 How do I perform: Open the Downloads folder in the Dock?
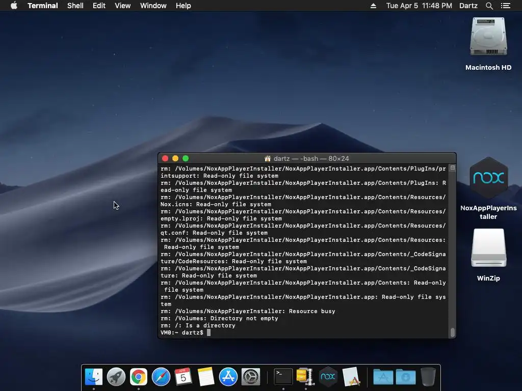click(405, 376)
